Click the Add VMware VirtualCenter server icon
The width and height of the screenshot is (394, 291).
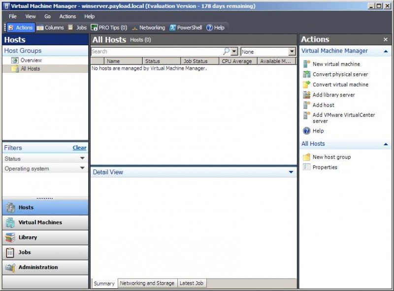[306, 115]
